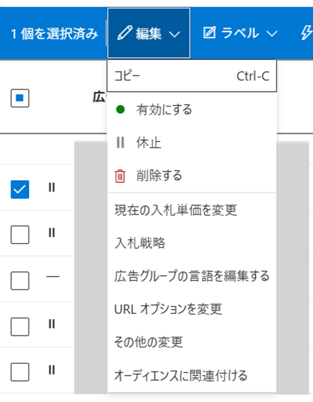
Task: Choose 現在の入札単価を変更 menu entry
Action: click(x=176, y=210)
